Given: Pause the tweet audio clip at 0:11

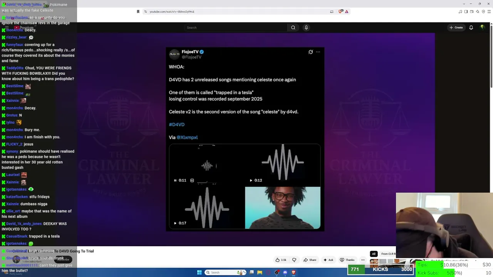Looking at the screenshot, I should (x=175, y=180).
